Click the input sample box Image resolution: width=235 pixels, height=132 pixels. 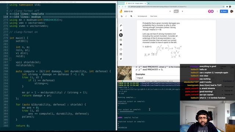pyautogui.click(x=158, y=78)
